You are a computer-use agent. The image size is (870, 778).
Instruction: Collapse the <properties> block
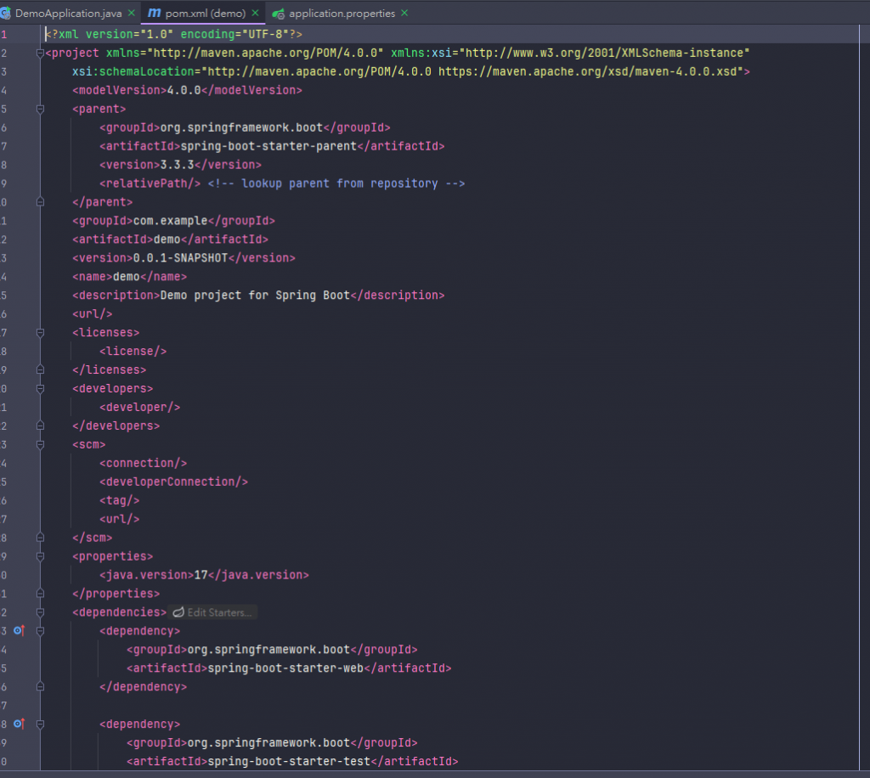[40, 556]
